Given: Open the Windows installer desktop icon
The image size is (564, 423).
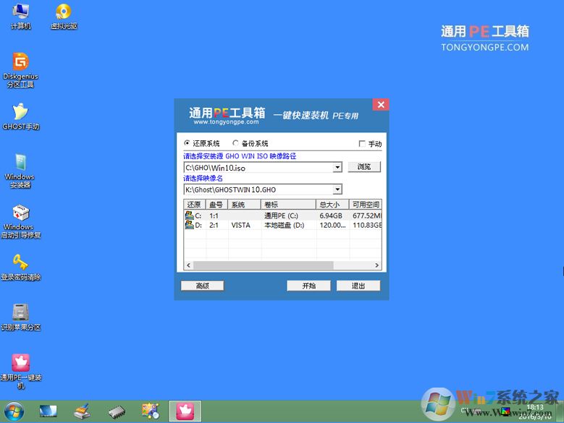Looking at the screenshot, I should click(x=20, y=164).
